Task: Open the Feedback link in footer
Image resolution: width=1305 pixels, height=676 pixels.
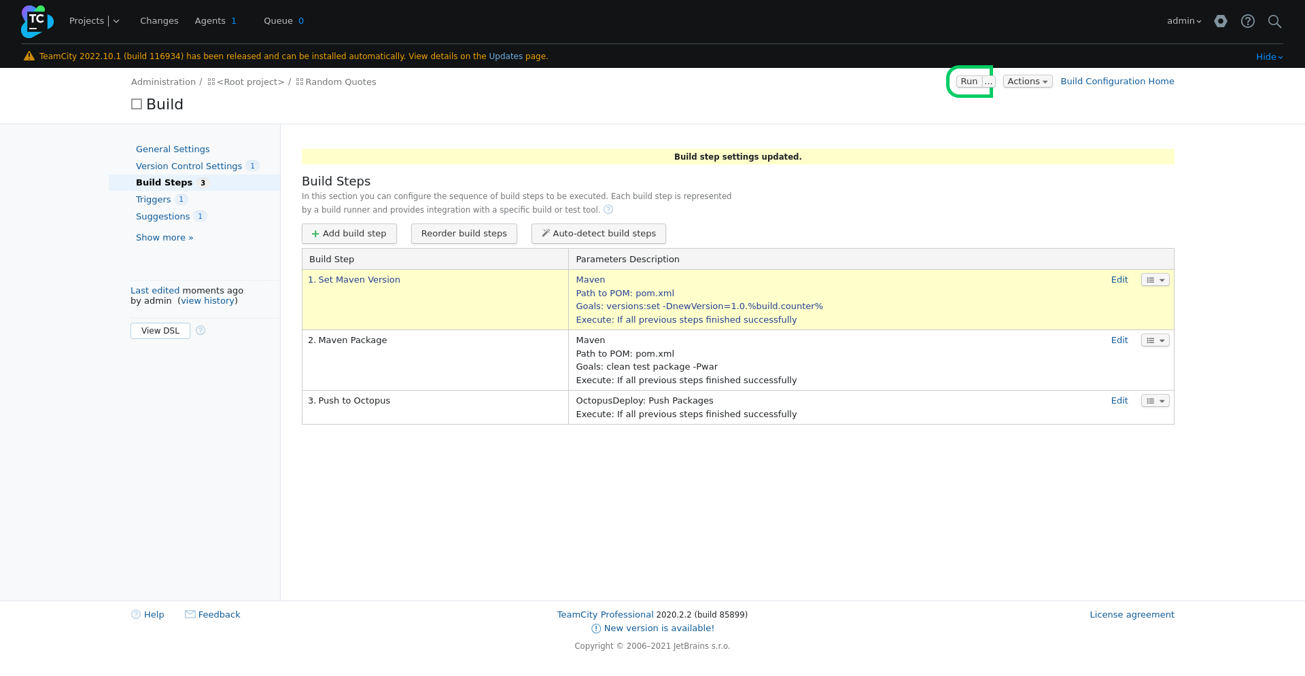Action: pos(219,614)
